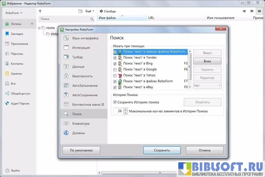Click the Аудит Пароля shield icon

point(7,104)
